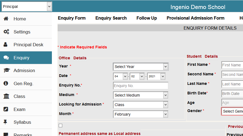Go to Provisional Admission Form
Viewport: 243px width, 136px height.
coord(195,18)
